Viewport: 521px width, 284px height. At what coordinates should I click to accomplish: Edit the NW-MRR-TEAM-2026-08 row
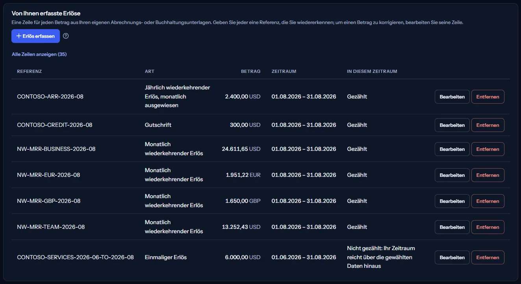pos(452,227)
